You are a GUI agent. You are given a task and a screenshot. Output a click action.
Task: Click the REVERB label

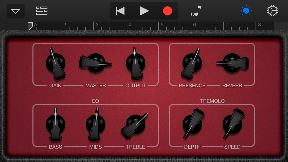232,86
